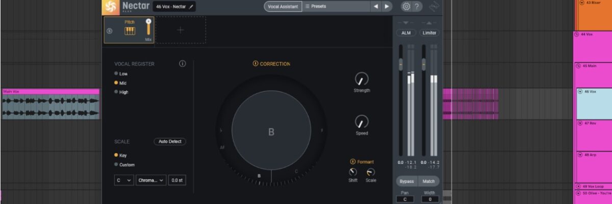Click the 46 Vox - Nectar track name
612x204 pixels.
[x=171, y=7]
